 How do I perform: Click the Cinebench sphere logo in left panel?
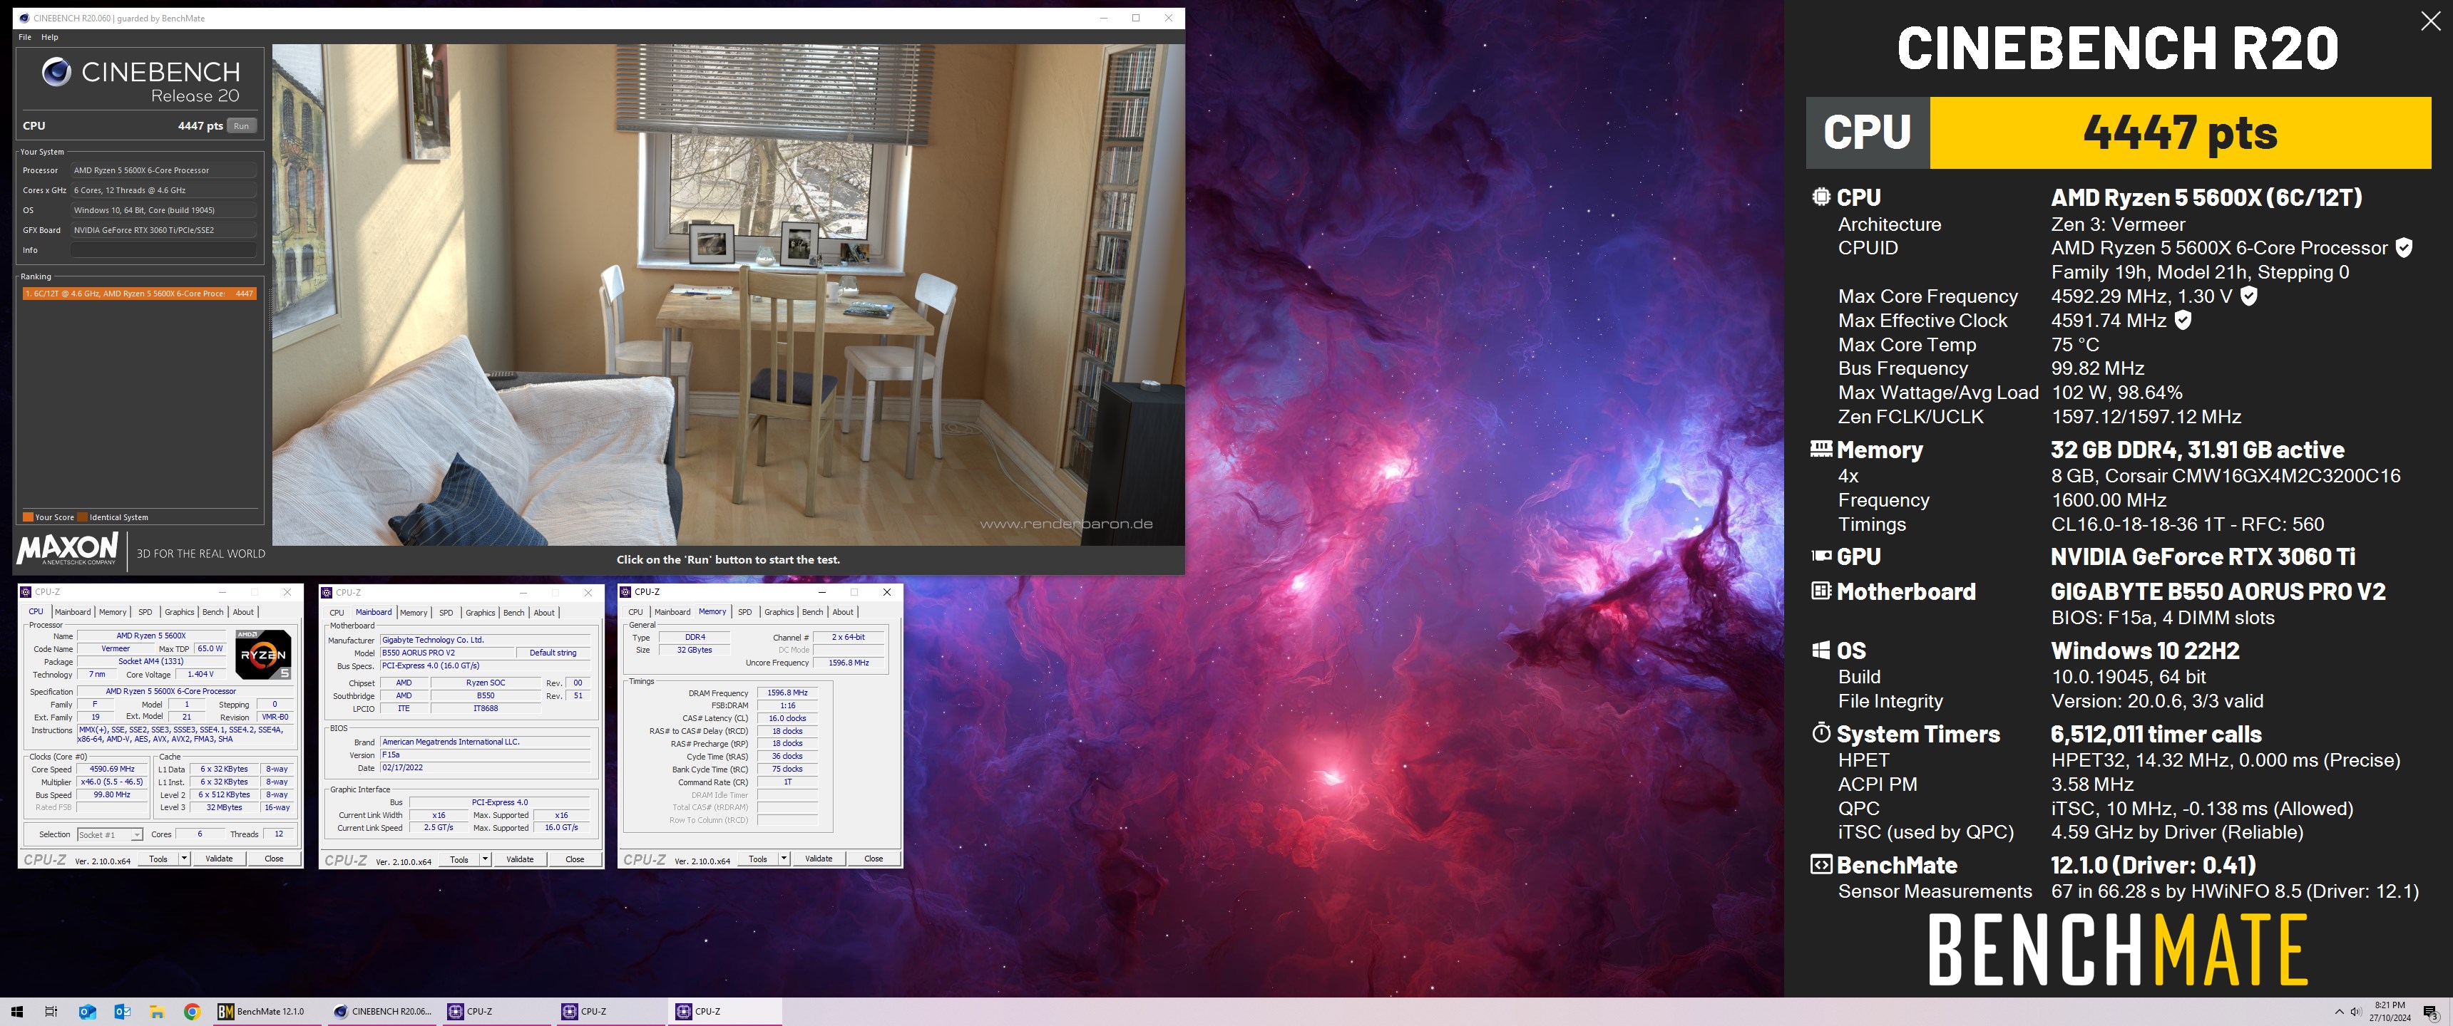(56, 71)
